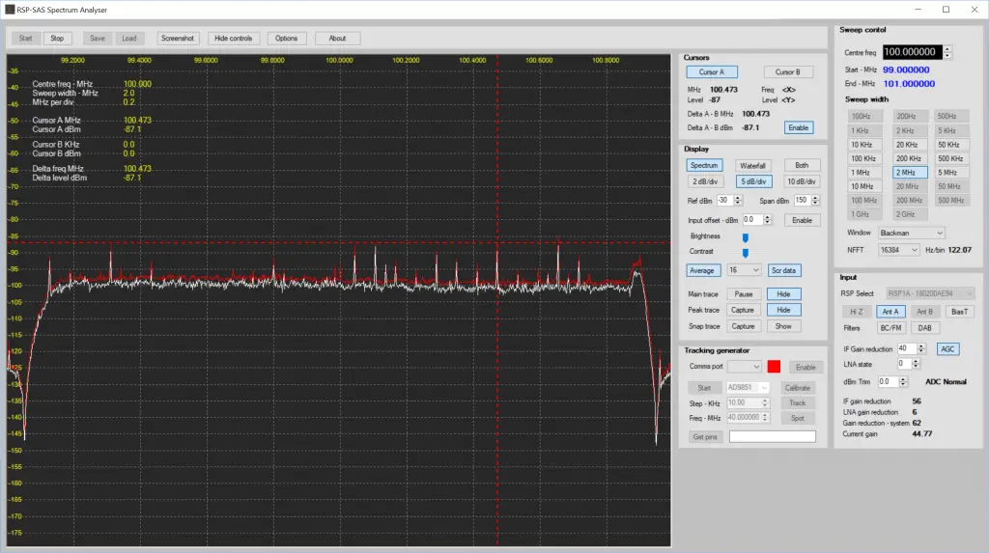Click the red tracking generator indicator
The height and width of the screenshot is (553, 989).
tap(773, 367)
